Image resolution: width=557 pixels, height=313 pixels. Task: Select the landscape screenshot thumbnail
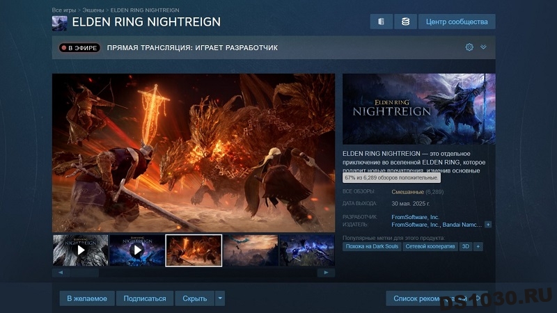click(251, 250)
